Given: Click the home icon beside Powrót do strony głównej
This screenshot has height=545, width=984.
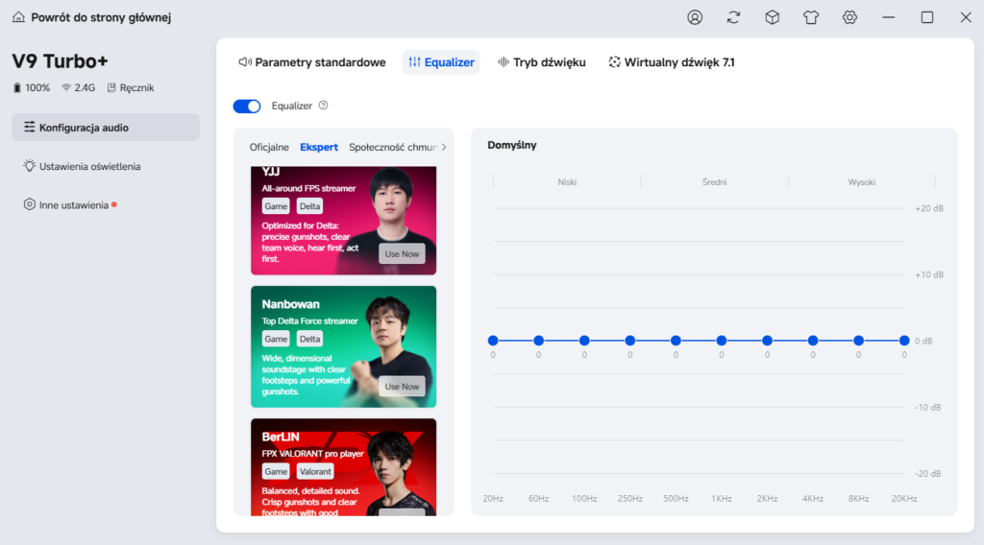Looking at the screenshot, I should 19,17.
